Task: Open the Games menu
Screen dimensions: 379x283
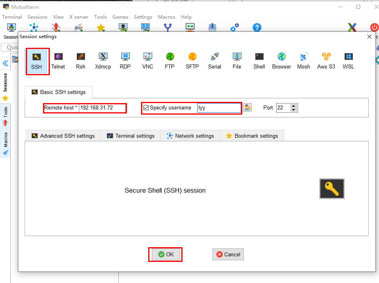Action: tap(120, 17)
